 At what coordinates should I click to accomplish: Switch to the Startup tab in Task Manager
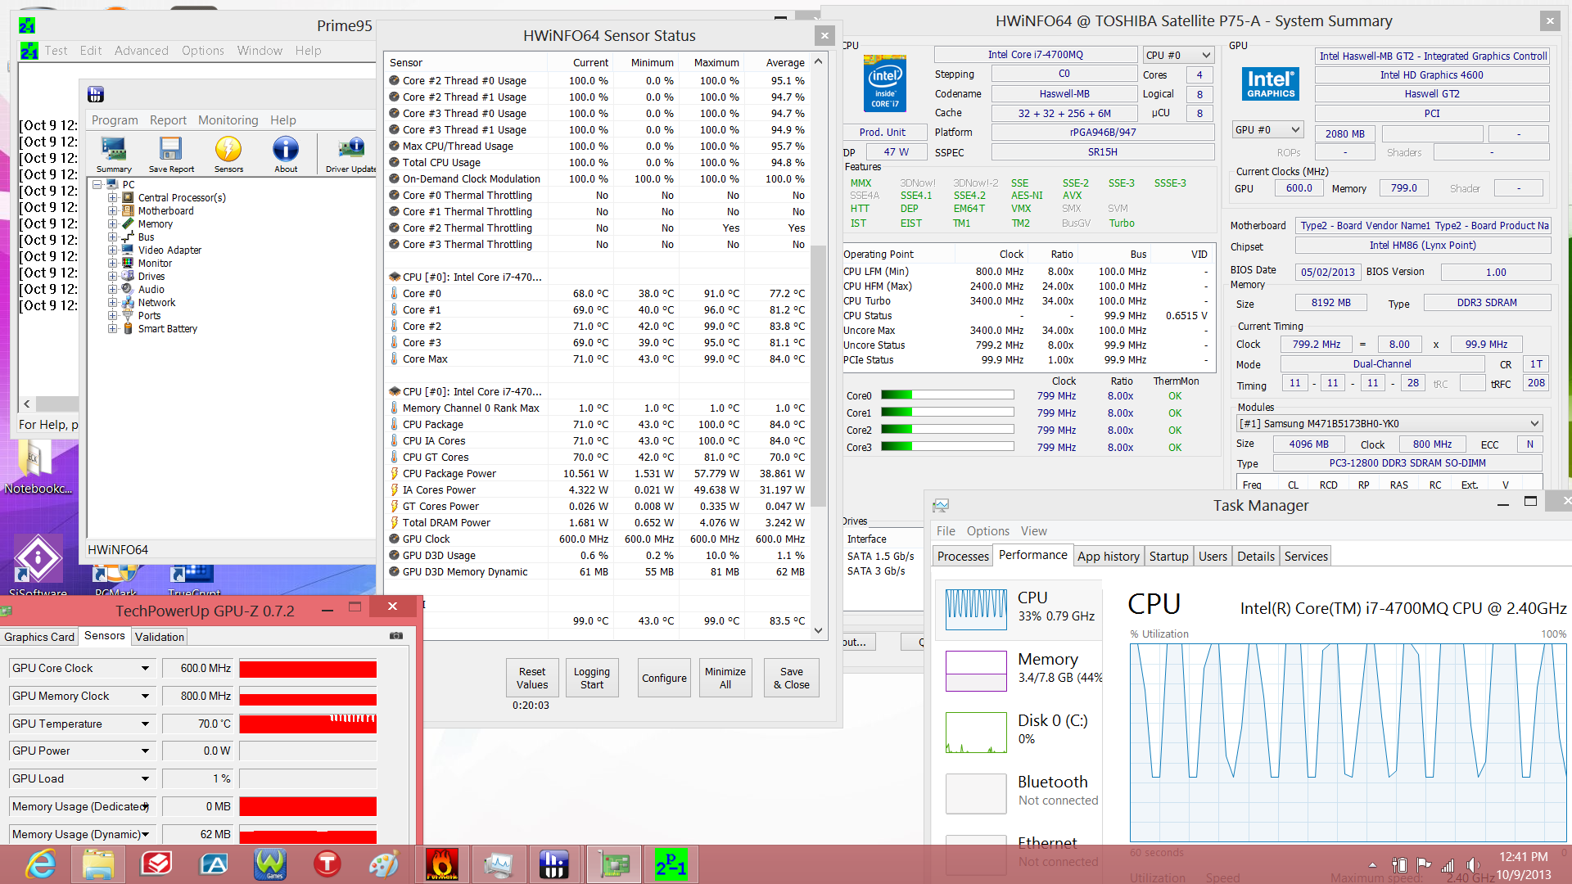[1168, 556]
